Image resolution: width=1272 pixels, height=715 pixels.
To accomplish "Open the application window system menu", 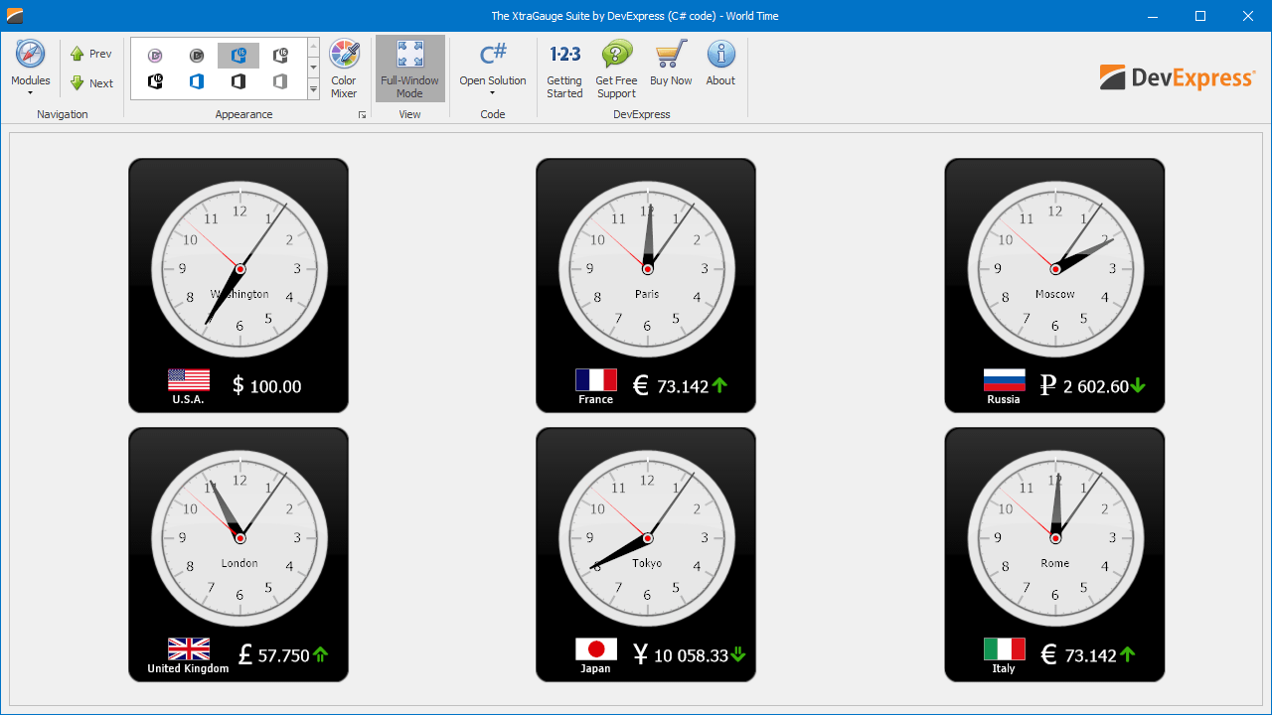I will pyautogui.click(x=14, y=15).
